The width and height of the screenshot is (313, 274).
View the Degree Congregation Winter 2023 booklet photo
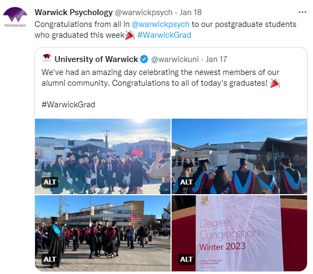pos(240,233)
